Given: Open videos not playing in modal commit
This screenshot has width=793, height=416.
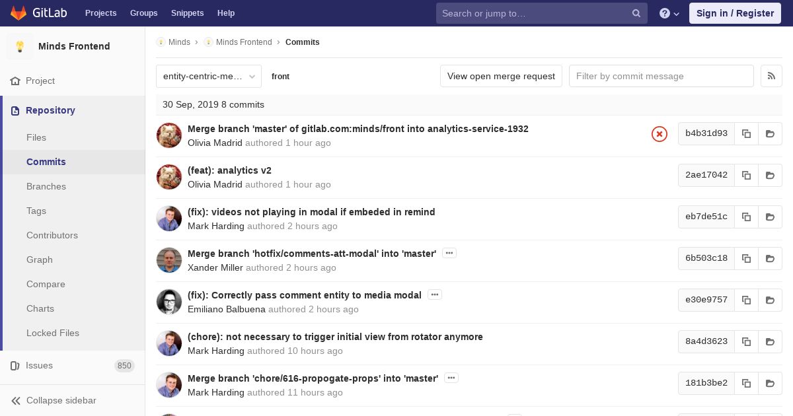Looking at the screenshot, I should [x=311, y=212].
